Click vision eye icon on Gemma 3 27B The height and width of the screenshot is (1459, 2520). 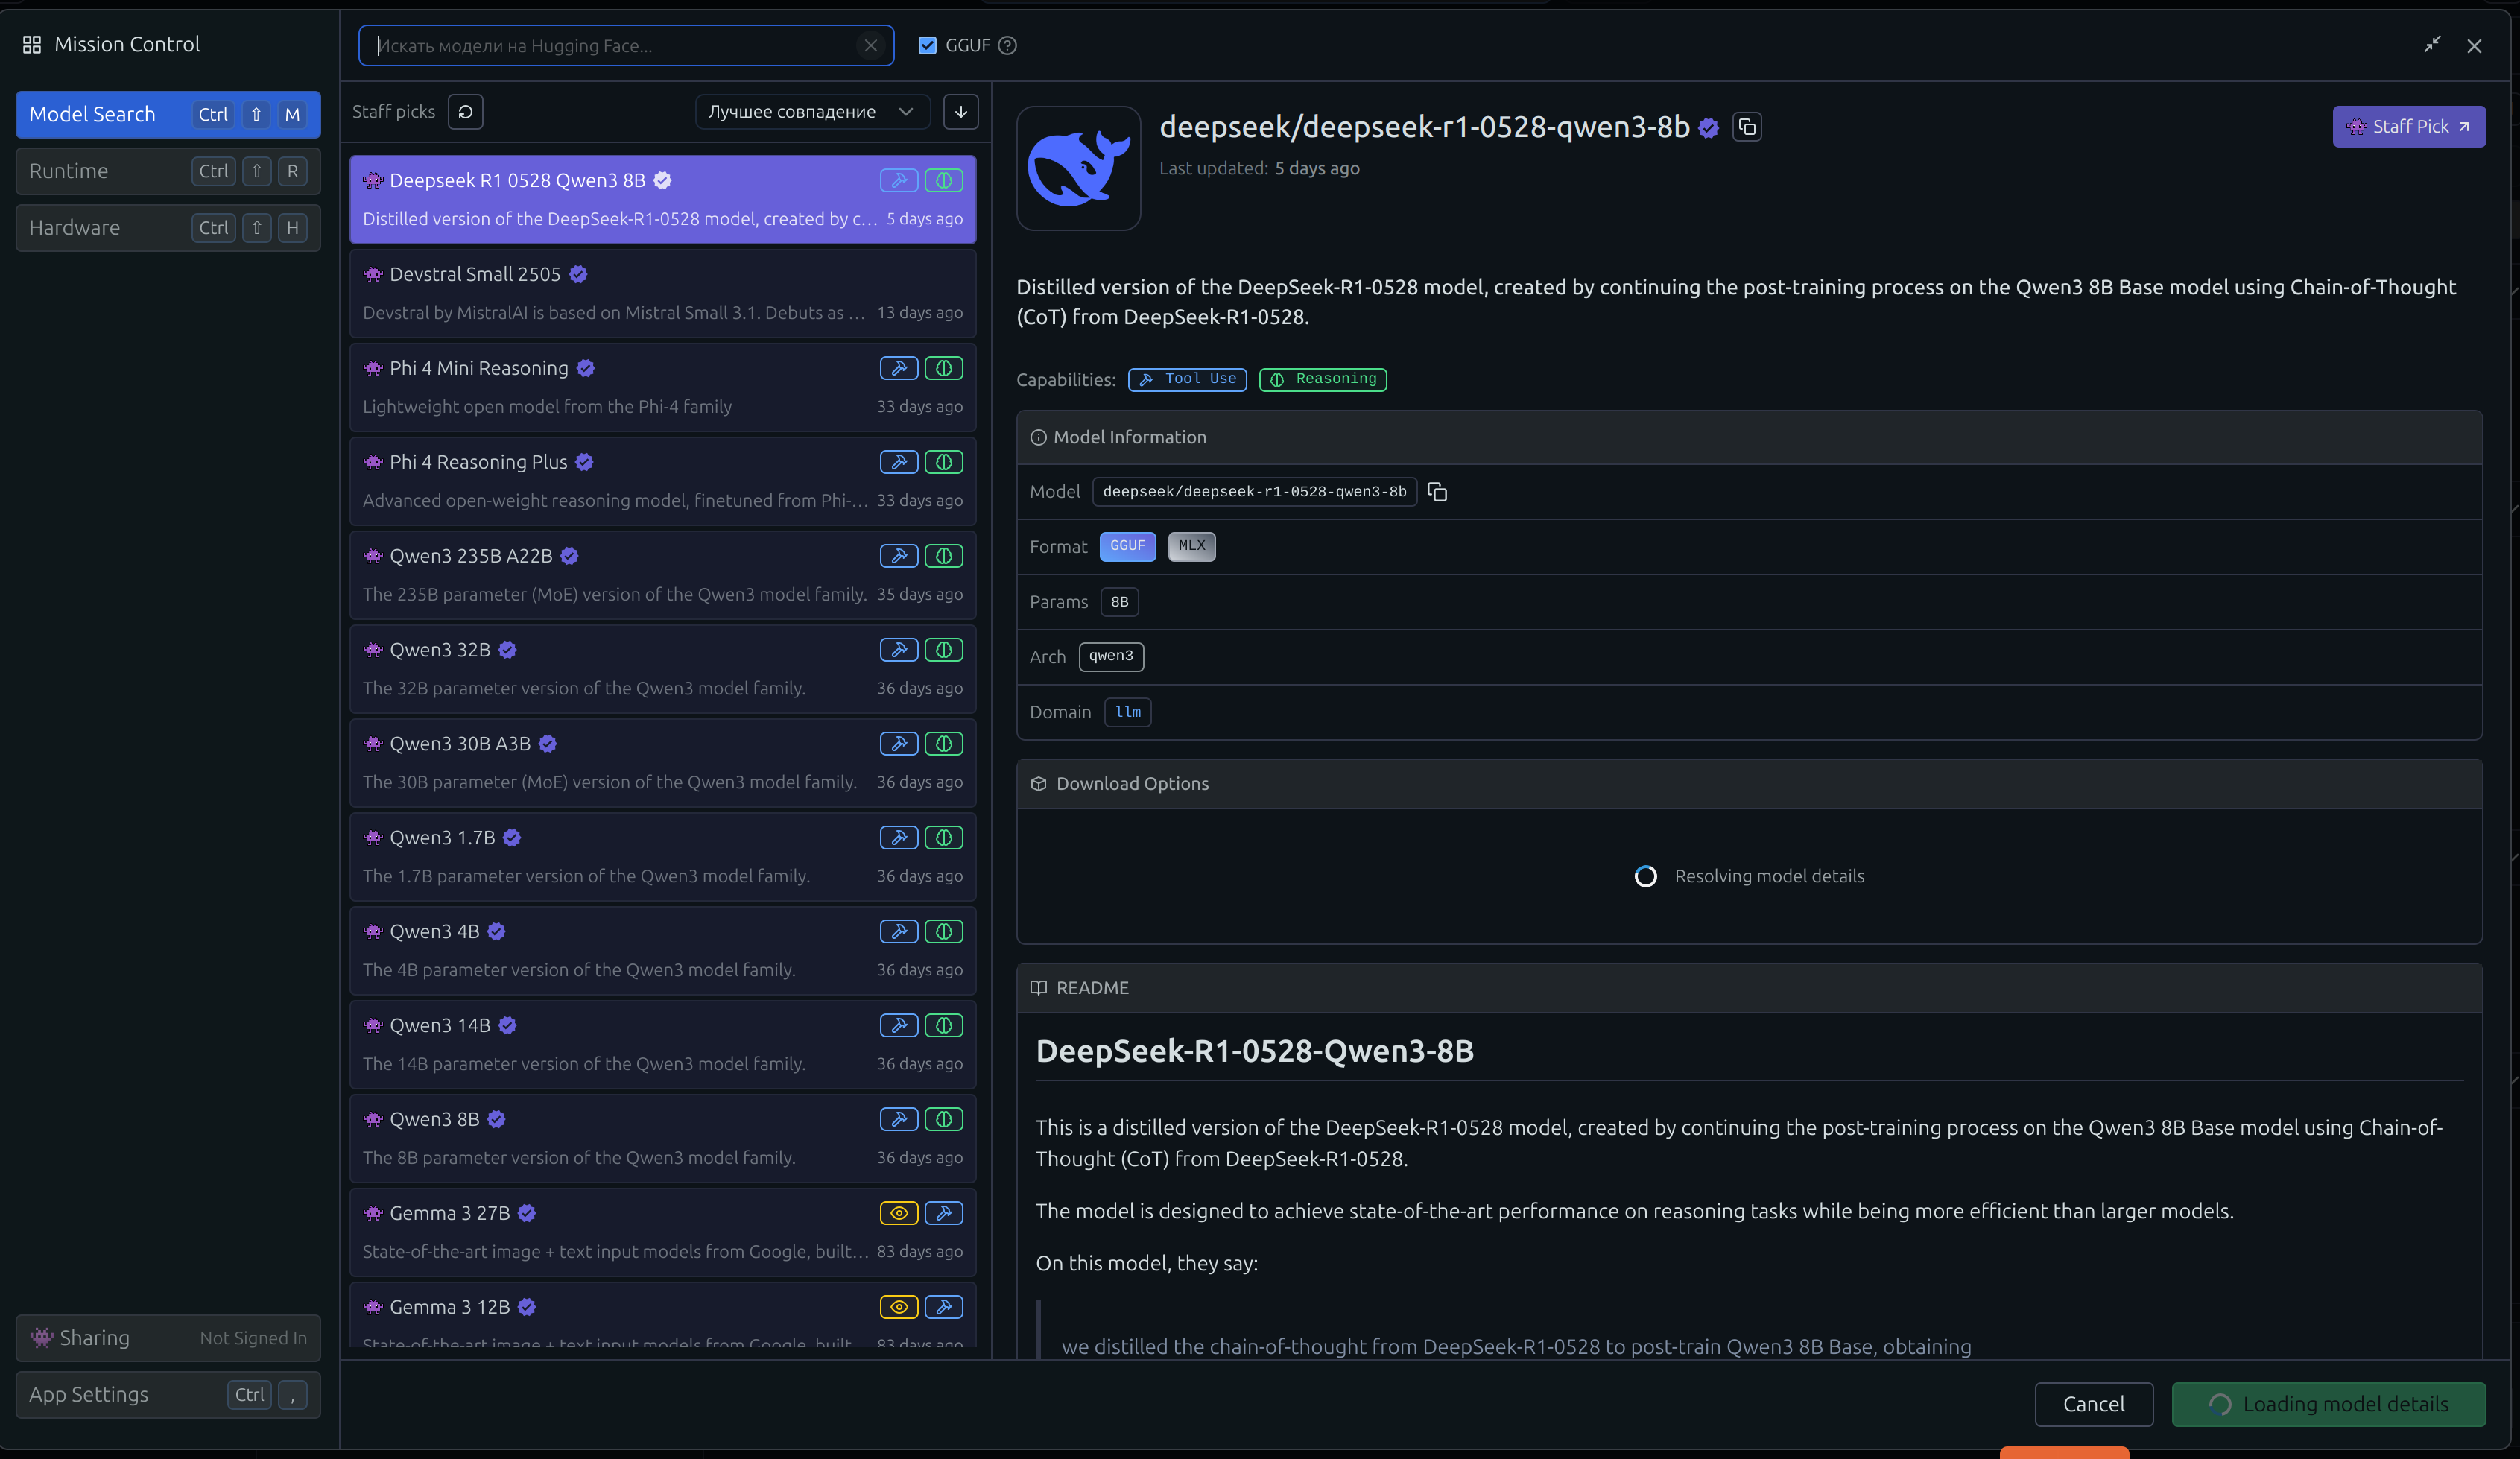tap(898, 1213)
